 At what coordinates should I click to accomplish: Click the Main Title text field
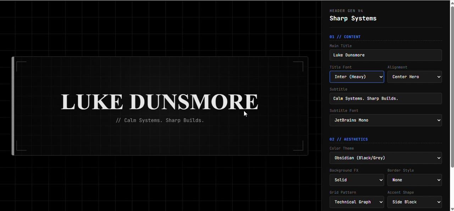(x=385, y=55)
